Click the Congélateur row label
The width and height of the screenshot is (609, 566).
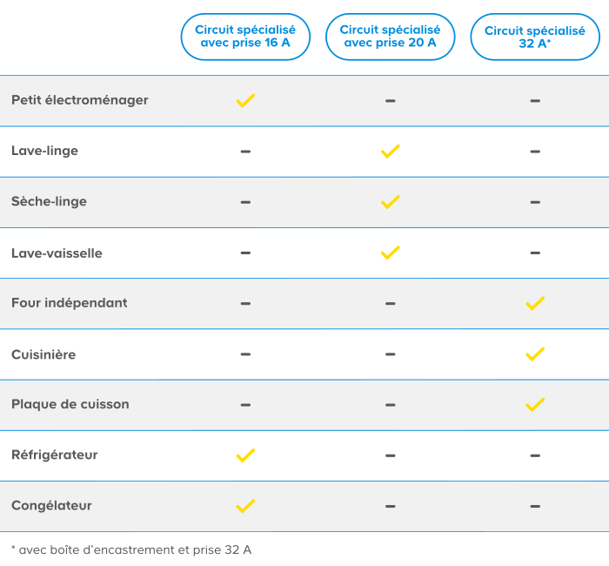tap(51, 506)
